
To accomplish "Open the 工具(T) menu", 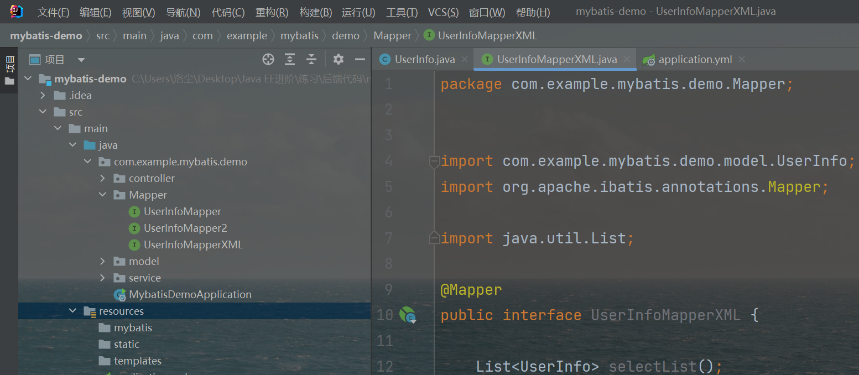I will point(402,12).
